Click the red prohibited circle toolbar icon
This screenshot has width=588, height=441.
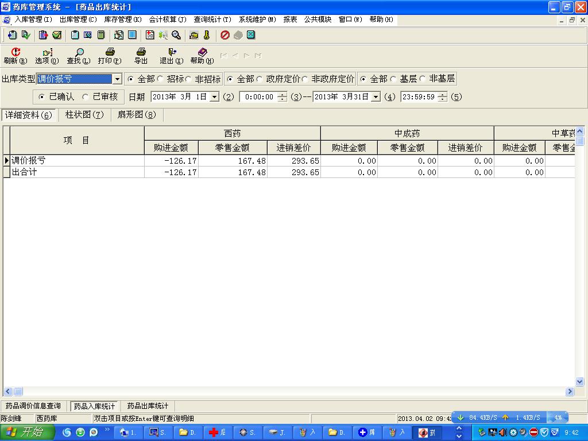tap(225, 35)
